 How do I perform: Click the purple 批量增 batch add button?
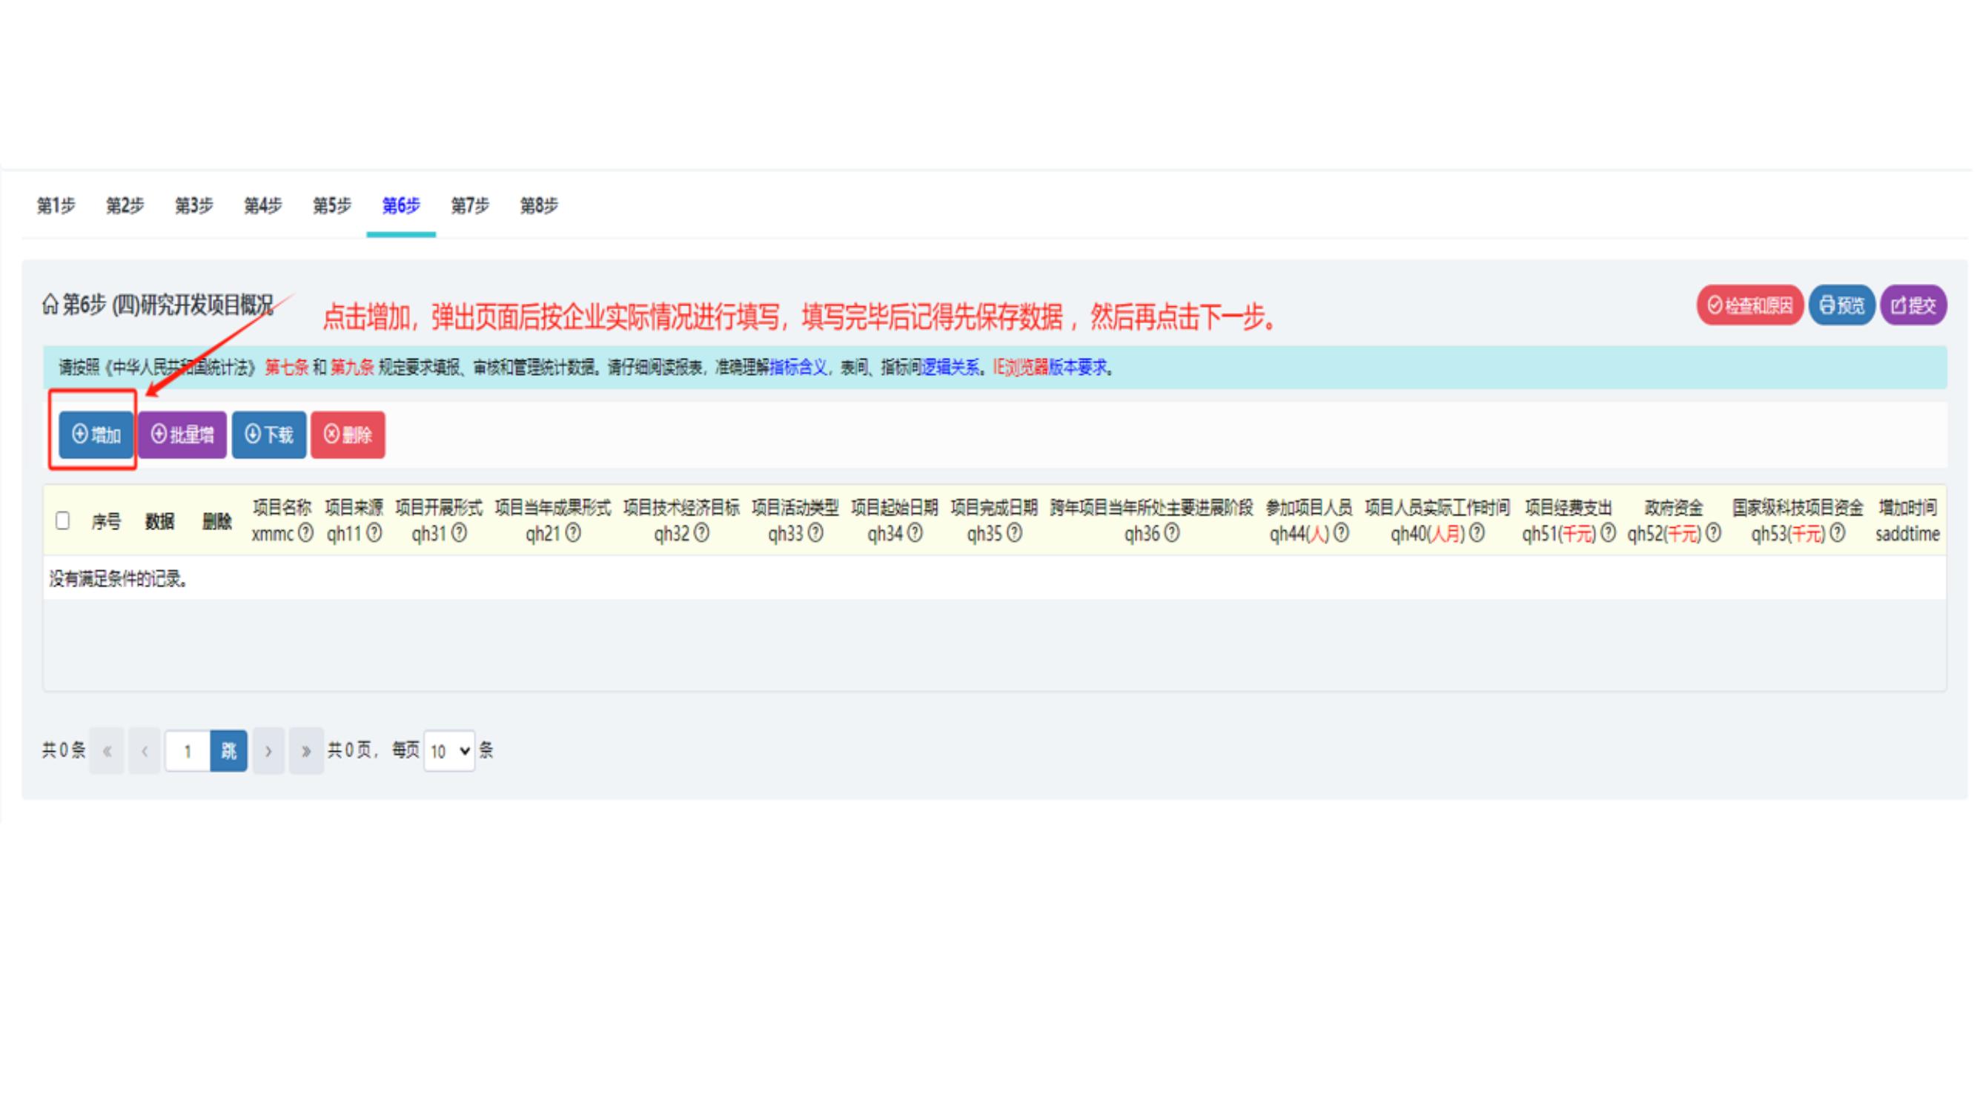pos(182,435)
